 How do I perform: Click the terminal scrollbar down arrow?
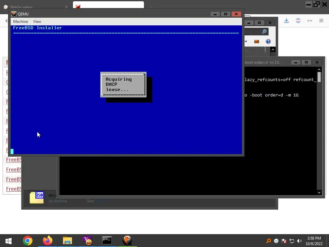[x=319, y=192]
